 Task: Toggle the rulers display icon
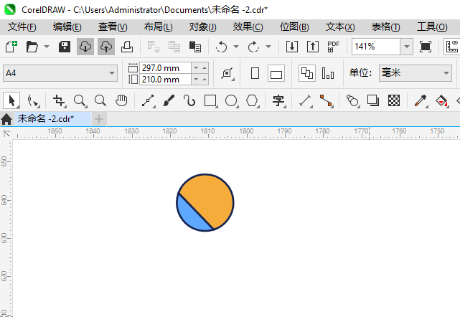pyautogui.click(x=452, y=47)
